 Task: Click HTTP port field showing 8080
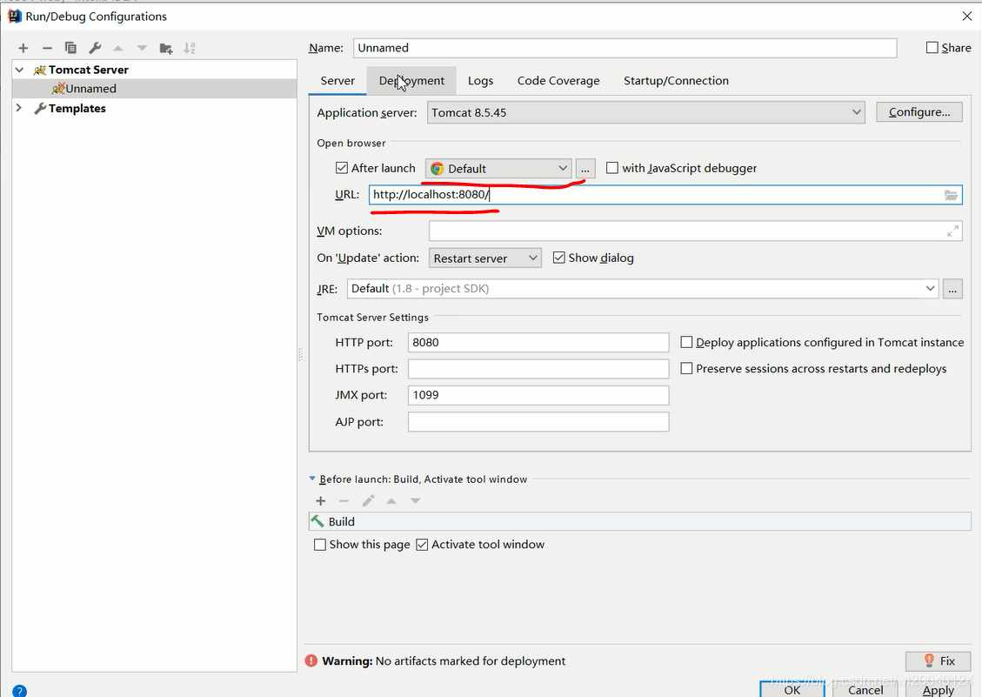click(538, 342)
